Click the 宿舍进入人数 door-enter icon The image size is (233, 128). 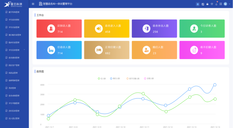tap(98, 29)
